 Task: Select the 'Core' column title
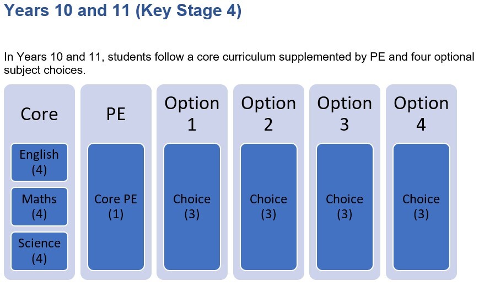tap(39, 114)
